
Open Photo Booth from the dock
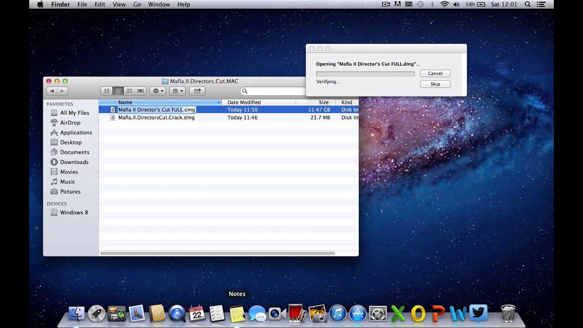click(297, 314)
